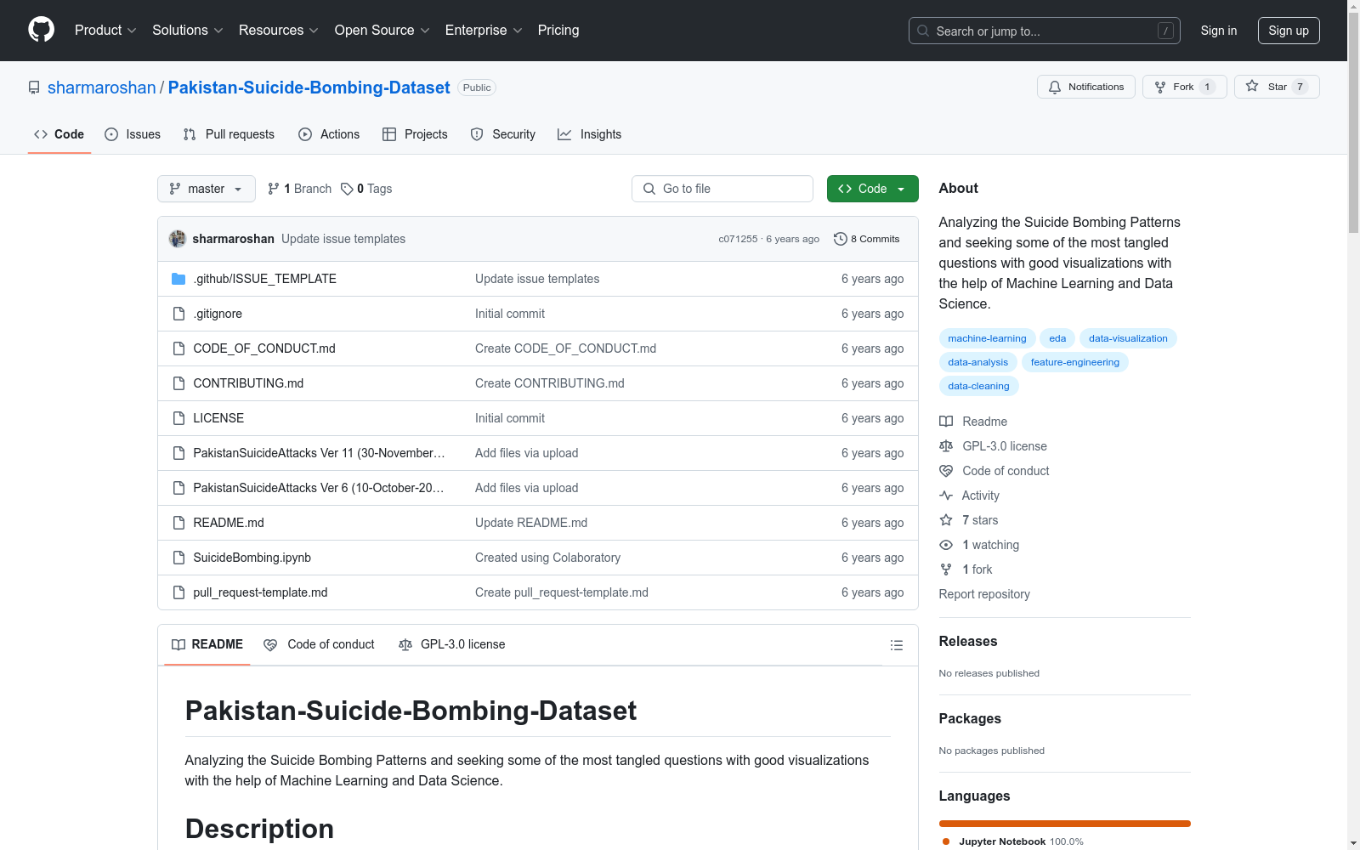This screenshot has height=850, width=1360.
Task: Click the branch icon beside 1 Branch
Action: 274,189
